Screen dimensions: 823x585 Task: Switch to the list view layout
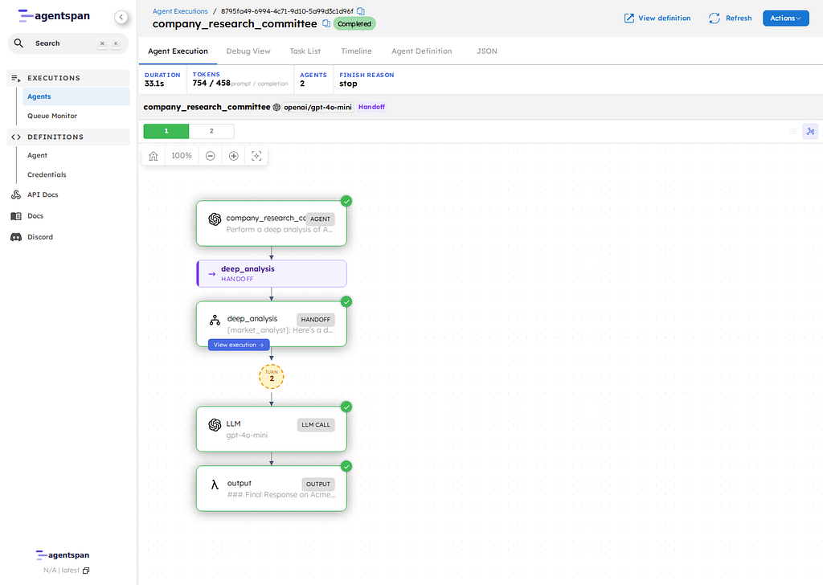point(792,131)
